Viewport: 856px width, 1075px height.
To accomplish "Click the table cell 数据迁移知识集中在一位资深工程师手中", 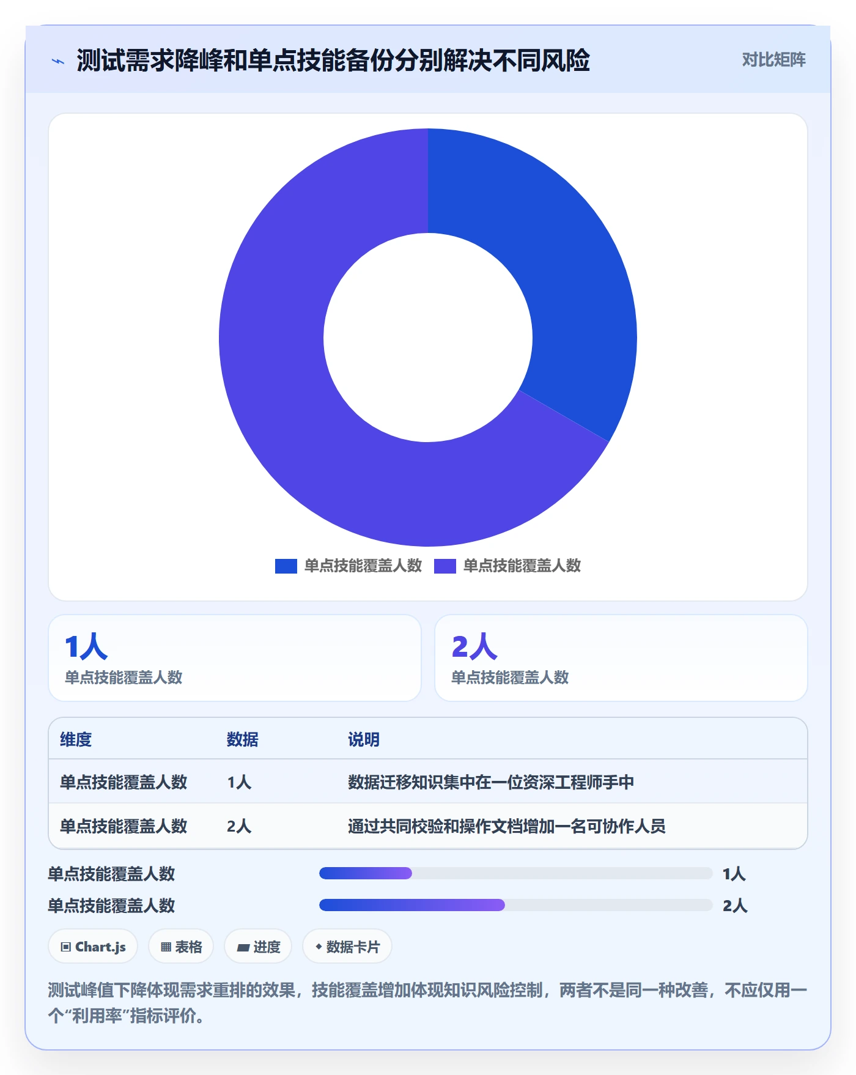I will pyautogui.click(x=491, y=782).
